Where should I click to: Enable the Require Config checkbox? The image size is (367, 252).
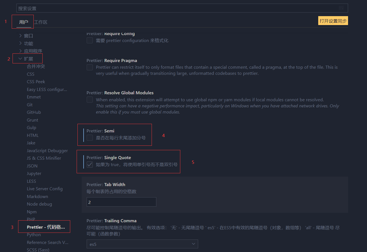click(x=90, y=40)
